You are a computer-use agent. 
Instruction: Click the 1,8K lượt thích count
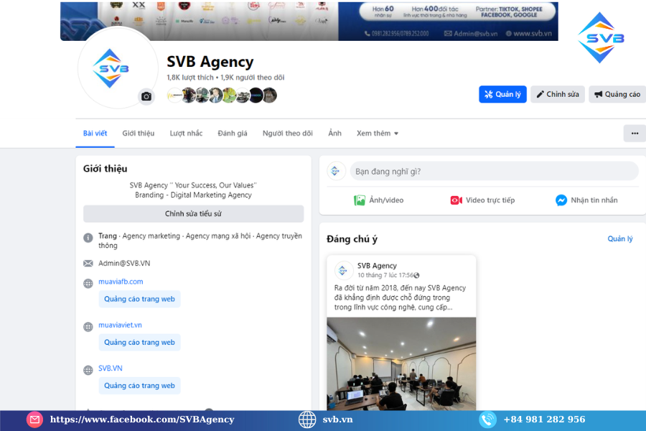pyautogui.click(x=190, y=78)
